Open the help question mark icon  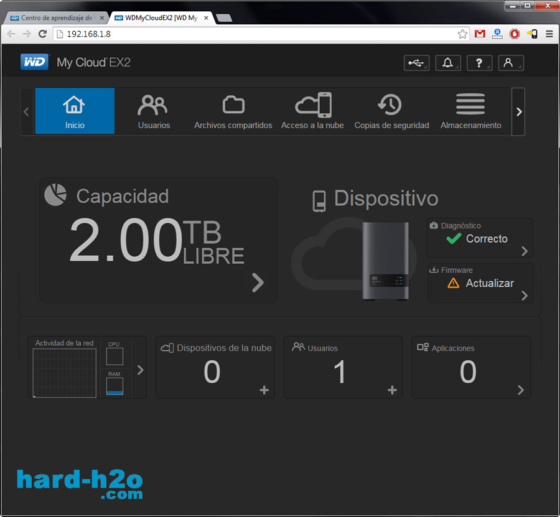pos(479,63)
